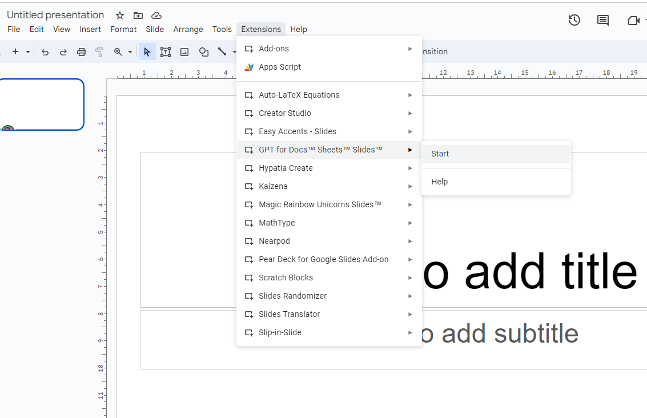Open the Slide menu
The height and width of the screenshot is (418, 647).
(x=155, y=29)
